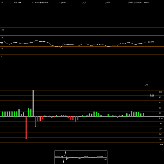Click the MR axis label '60'
The width and height of the screenshot is (164, 164).
[x=160, y=103]
